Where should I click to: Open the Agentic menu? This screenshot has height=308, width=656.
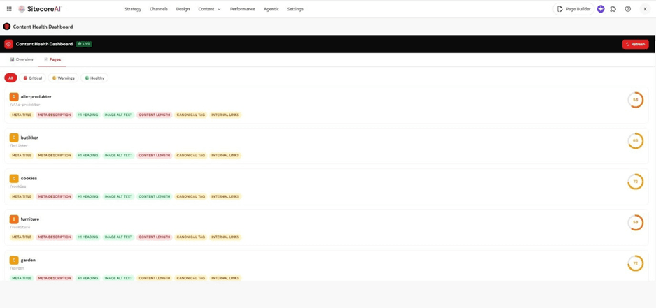tap(271, 9)
